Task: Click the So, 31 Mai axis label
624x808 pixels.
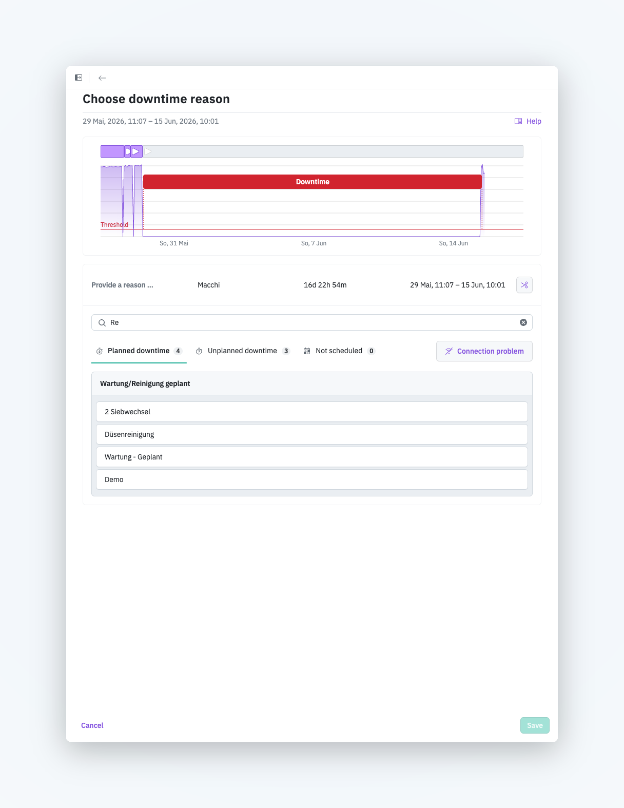Action: point(174,243)
